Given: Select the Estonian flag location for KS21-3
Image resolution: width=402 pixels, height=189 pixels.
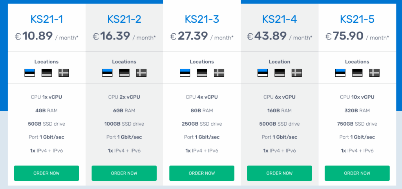Looking at the screenshot, I should pos(185,73).
